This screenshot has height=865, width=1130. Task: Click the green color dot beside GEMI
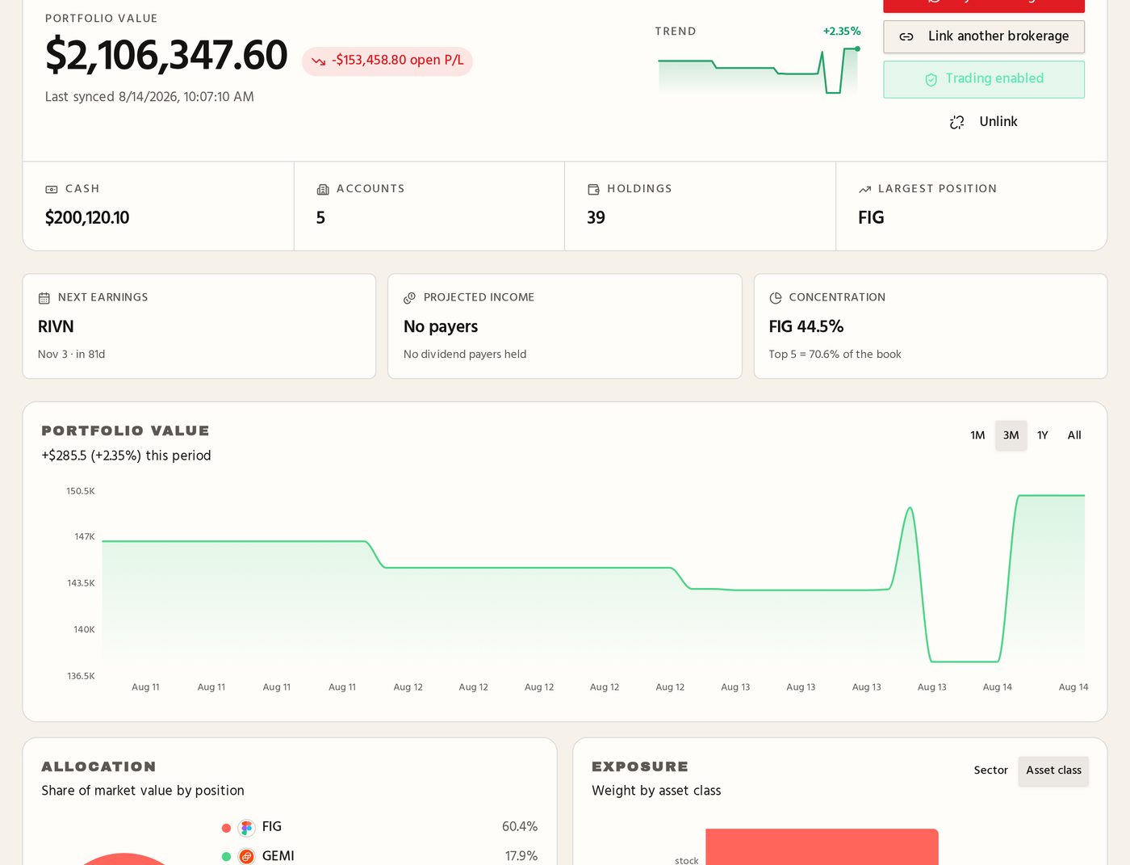coord(226,857)
